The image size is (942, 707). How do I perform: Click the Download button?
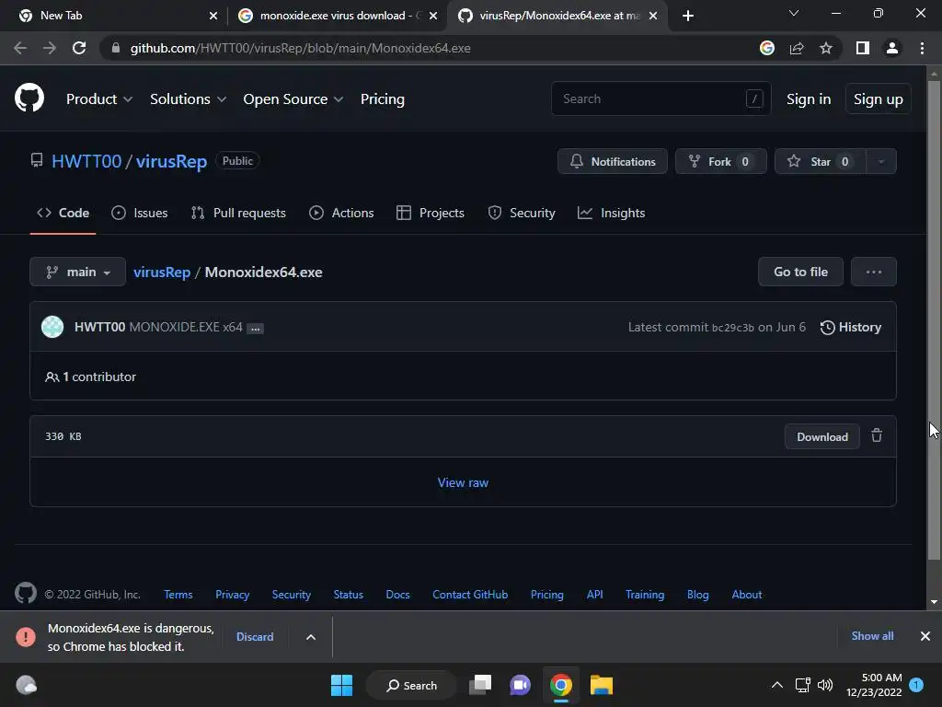click(x=821, y=436)
